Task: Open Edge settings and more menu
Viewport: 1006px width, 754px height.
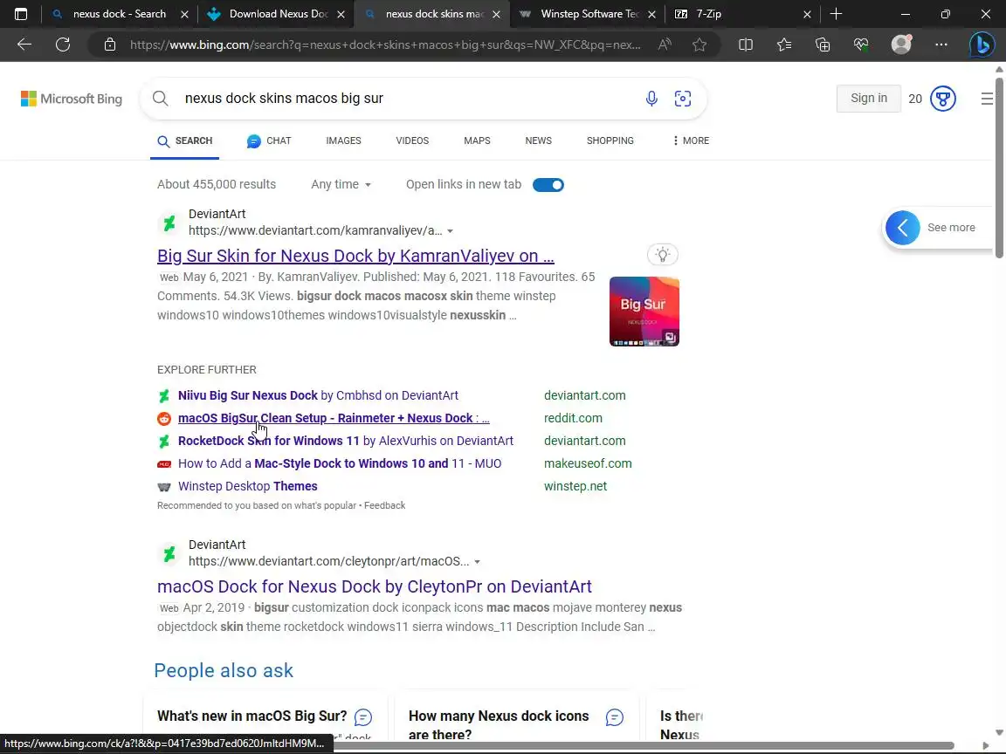Action: (941, 45)
